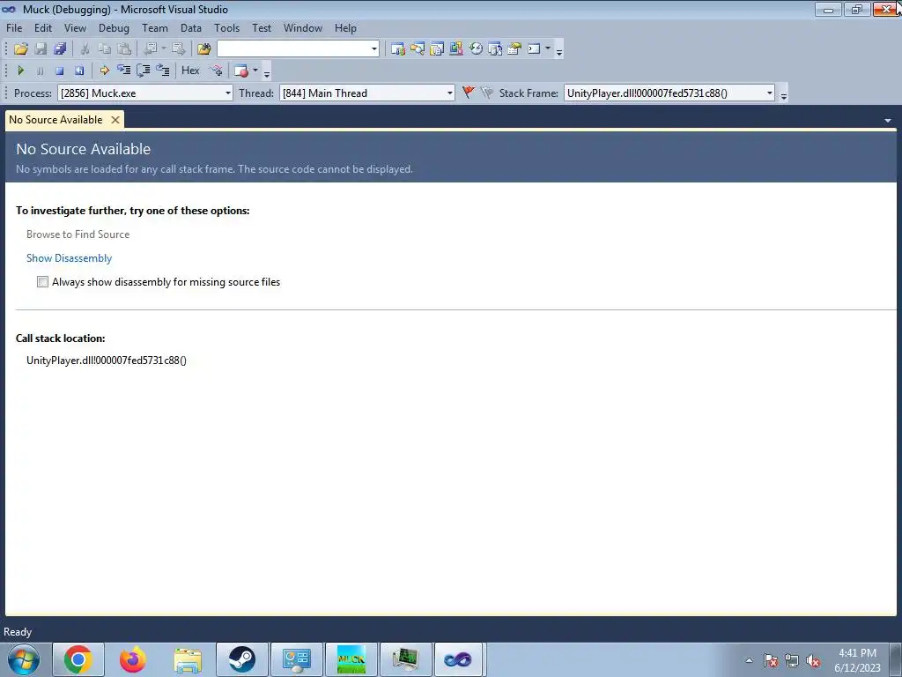Open Firefox from the taskbar
902x677 pixels.
point(132,659)
